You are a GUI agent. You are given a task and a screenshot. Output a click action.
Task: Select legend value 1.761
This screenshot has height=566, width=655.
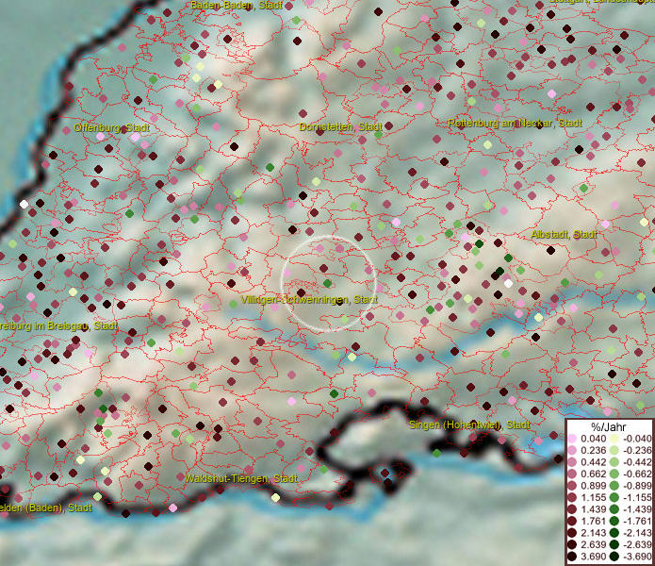593,521
